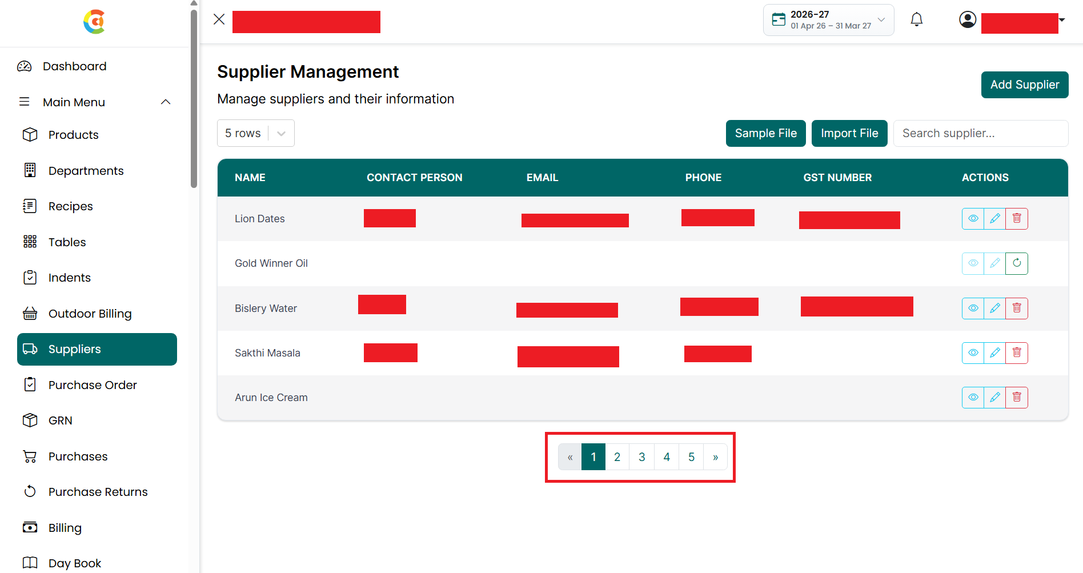
Task: Open the 2026-27 financial year dropdown
Action: [828, 20]
